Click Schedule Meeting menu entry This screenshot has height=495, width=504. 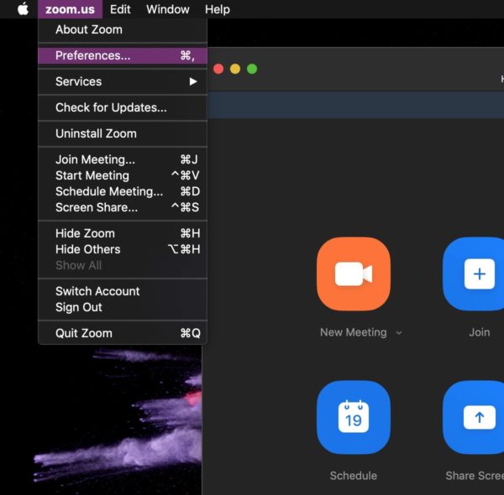(x=109, y=191)
